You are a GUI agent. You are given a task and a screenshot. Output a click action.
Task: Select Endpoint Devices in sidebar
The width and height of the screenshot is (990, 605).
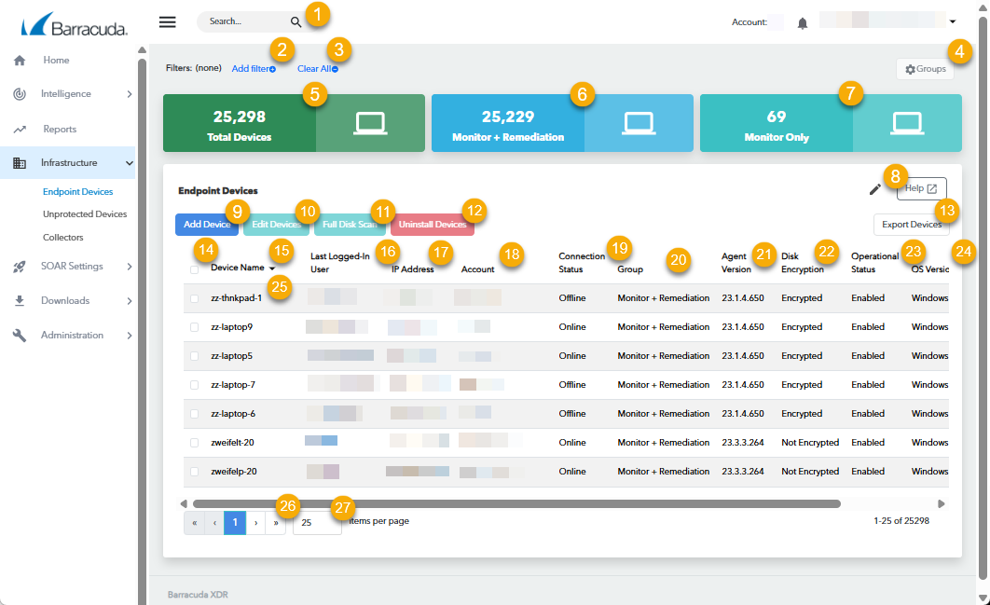coord(77,191)
